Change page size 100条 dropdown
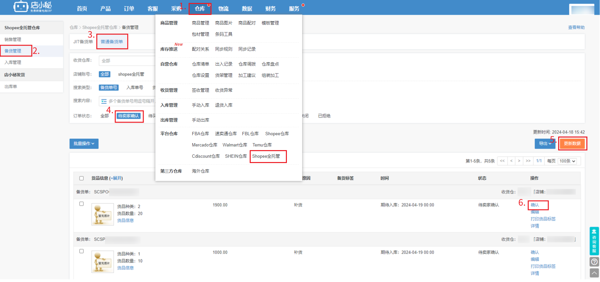 pos(567,161)
